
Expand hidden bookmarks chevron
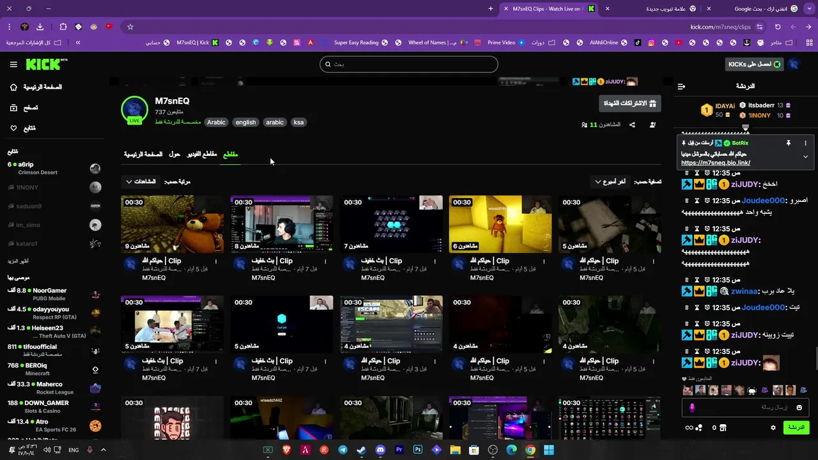78,43
